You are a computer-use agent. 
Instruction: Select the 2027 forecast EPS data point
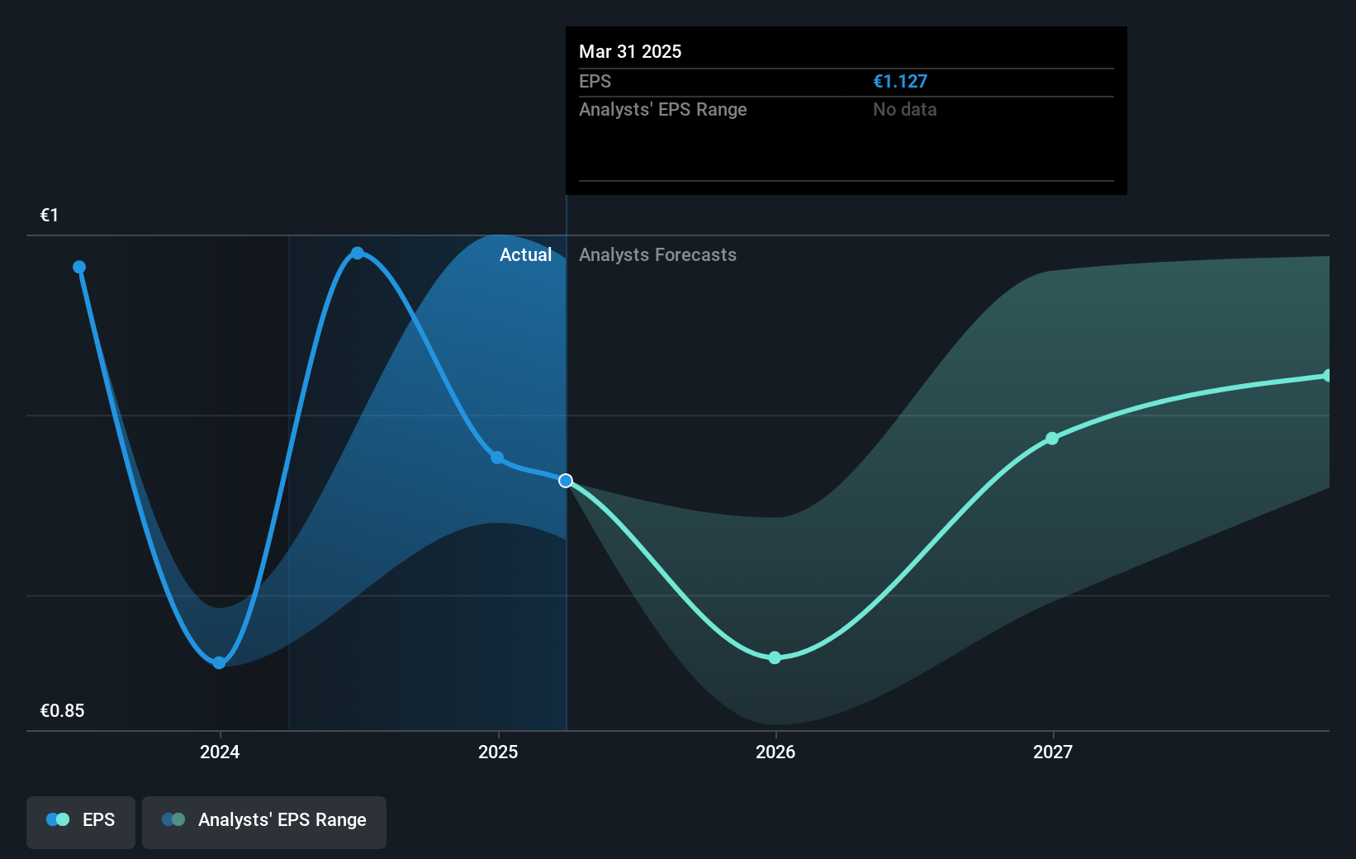(x=1052, y=438)
